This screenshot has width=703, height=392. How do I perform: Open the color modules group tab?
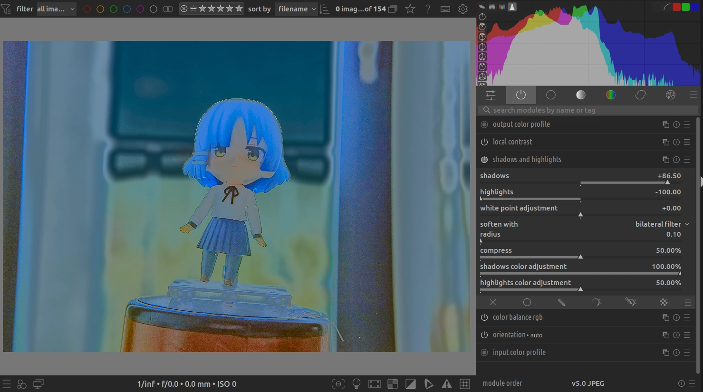[611, 95]
